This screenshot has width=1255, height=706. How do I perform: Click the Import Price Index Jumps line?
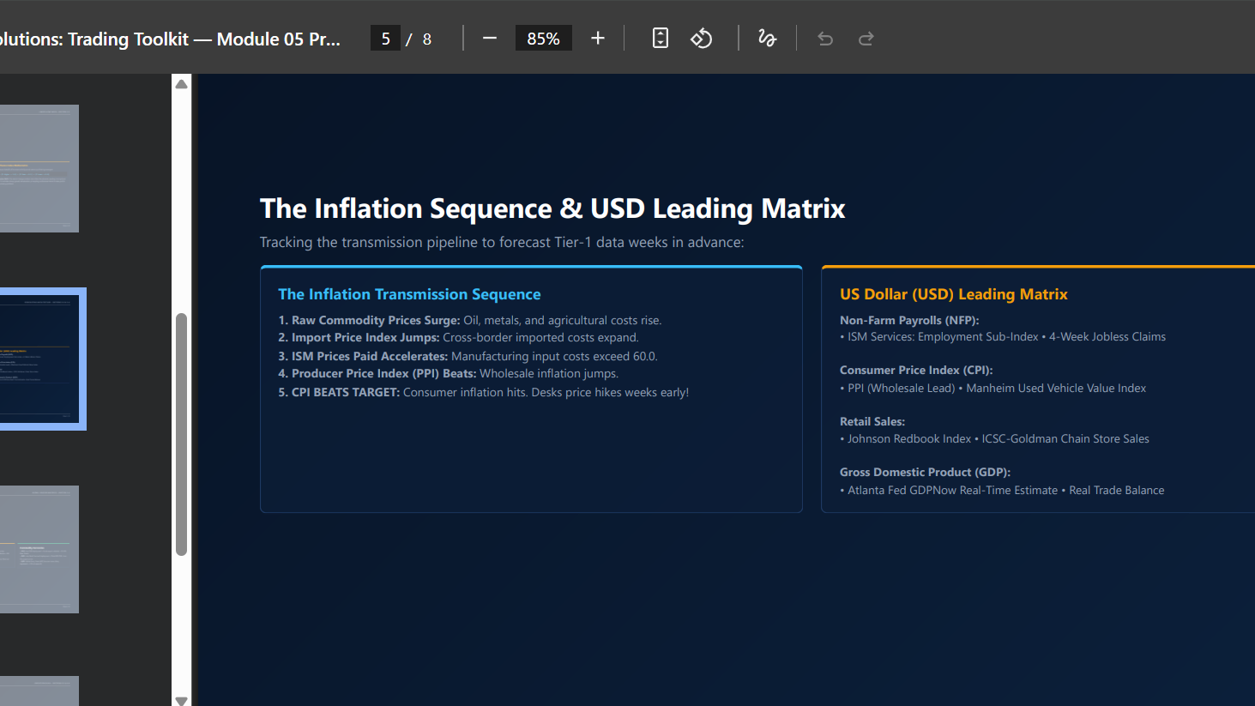pyautogui.click(x=459, y=337)
